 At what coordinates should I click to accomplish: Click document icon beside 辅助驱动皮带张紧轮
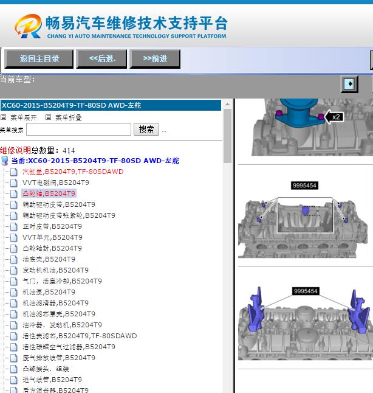pyautogui.click(x=14, y=215)
